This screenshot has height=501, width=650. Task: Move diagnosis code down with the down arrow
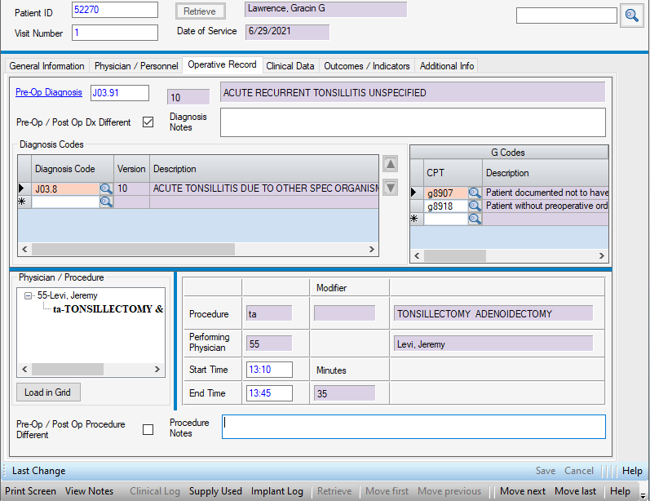pyautogui.click(x=391, y=188)
